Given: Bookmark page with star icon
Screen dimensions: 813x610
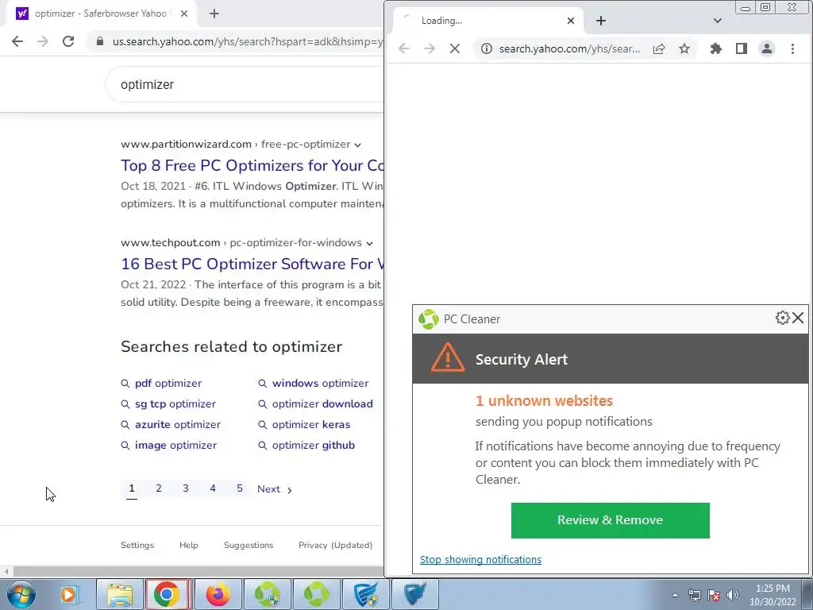Looking at the screenshot, I should [684, 48].
